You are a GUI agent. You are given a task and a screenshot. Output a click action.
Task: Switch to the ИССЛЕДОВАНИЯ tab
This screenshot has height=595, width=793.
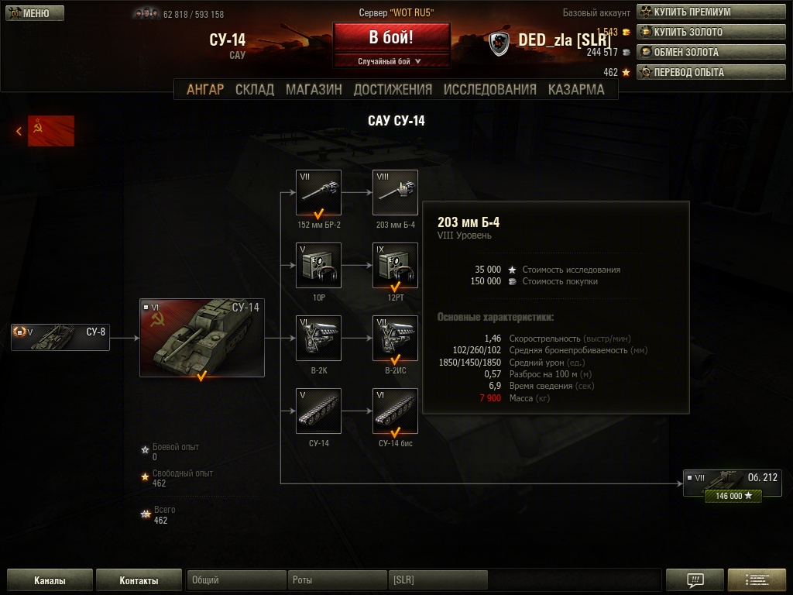(x=489, y=90)
